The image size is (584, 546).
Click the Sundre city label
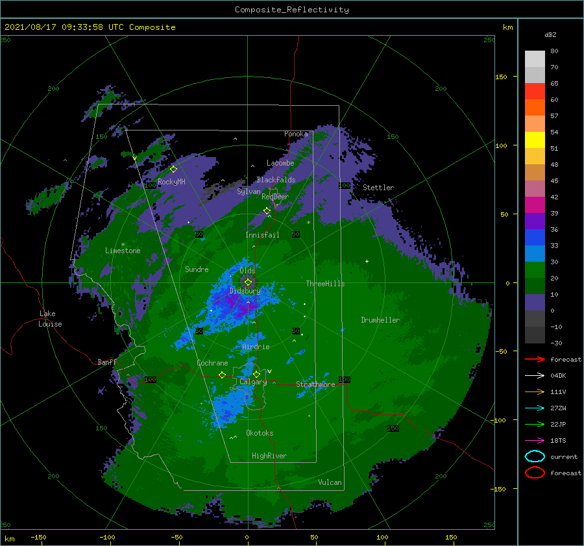point(197,269)
